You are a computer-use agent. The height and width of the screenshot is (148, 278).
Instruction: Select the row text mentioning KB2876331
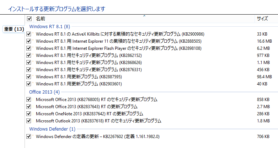(89, 69)
